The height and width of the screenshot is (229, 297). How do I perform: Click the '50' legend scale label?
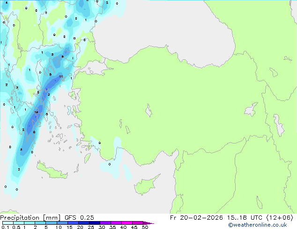click(145, 227)
